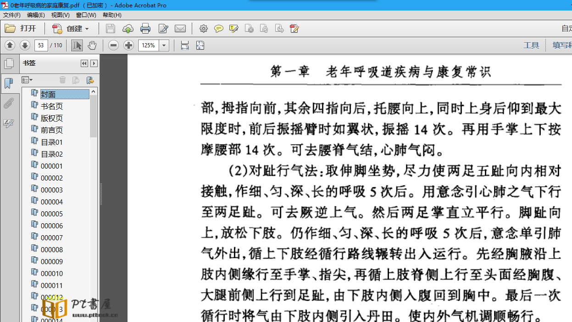Jump to bookmark 000005

[52, 214]
